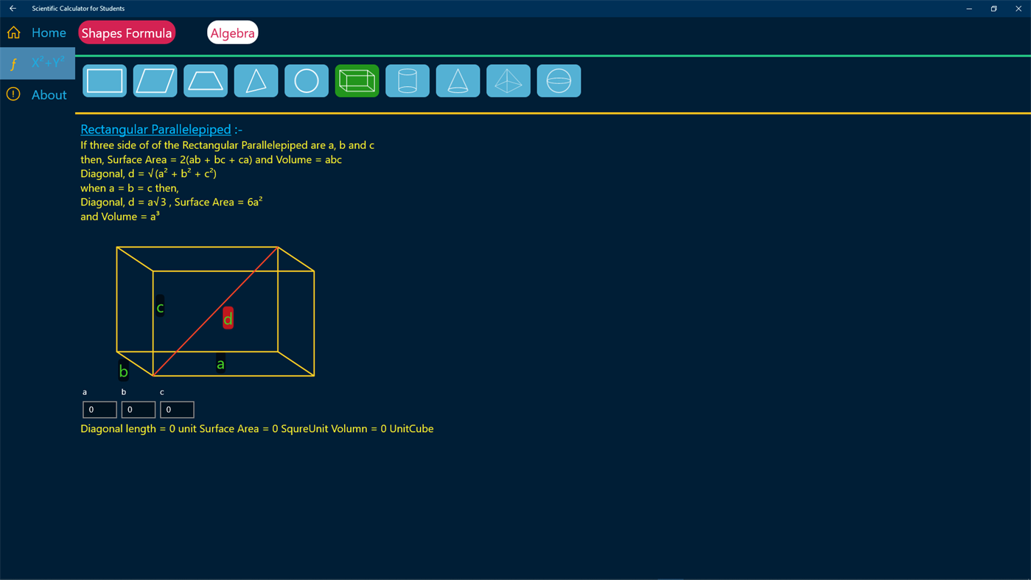Open the About page
This screenshot has height=580, width=1031.
coord(49,94)
